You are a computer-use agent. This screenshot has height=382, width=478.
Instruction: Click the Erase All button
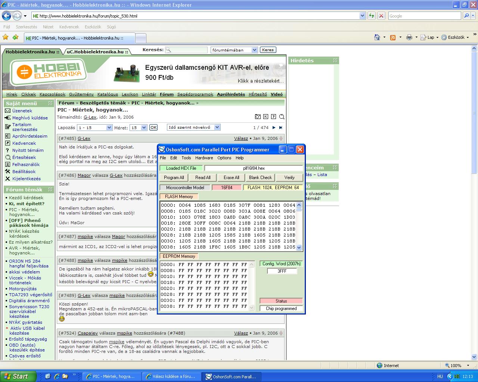(x=232, y=178)
